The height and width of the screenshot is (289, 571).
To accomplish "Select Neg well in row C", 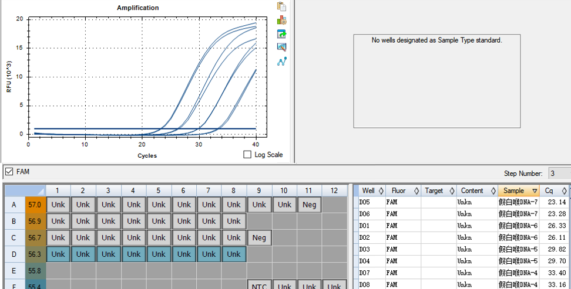I will [259, 238].
